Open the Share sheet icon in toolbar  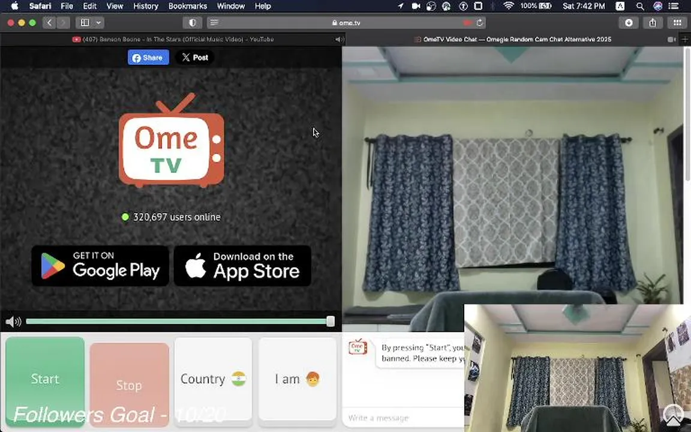click(653, 22)
